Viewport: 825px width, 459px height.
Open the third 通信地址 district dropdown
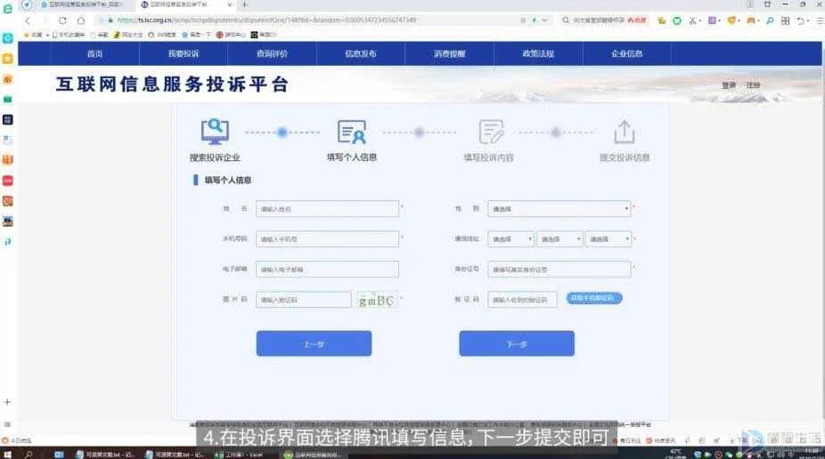pos(608,239)
